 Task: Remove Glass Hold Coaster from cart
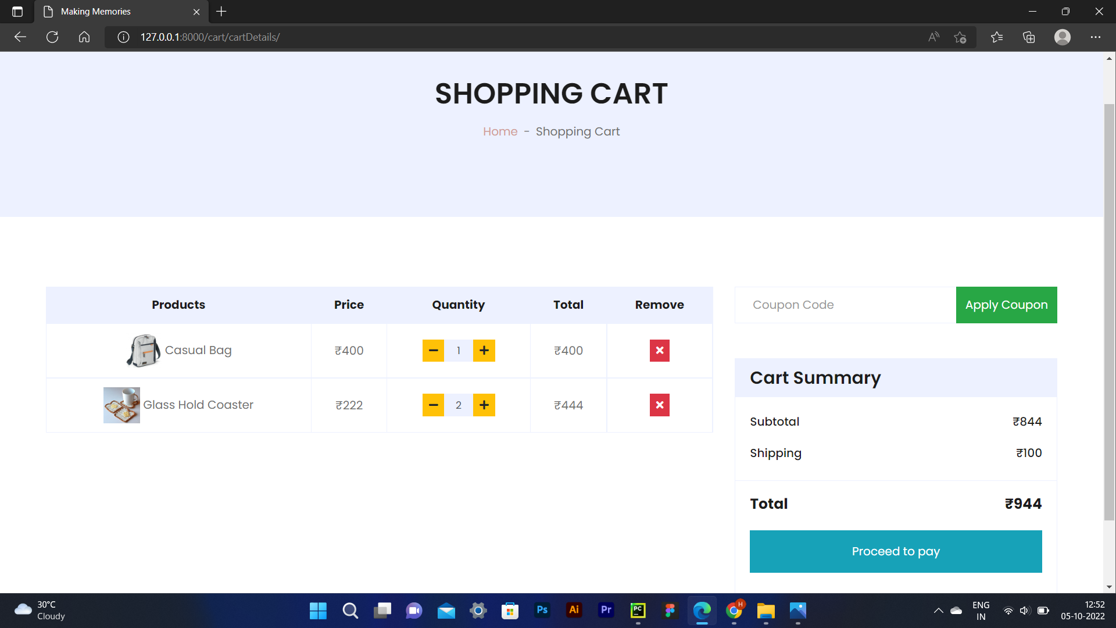click(659, 405)
